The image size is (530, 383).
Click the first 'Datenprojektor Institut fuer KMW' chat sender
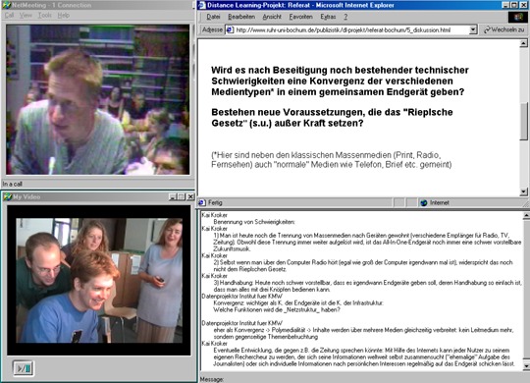242,296
